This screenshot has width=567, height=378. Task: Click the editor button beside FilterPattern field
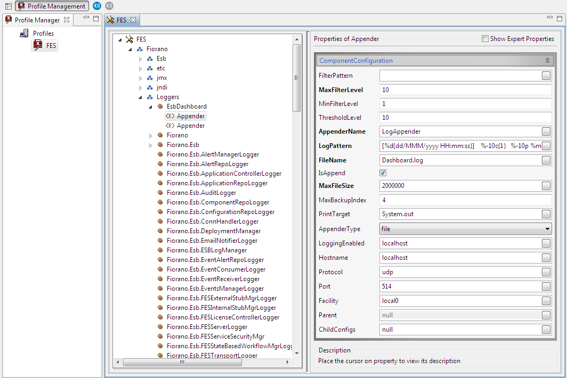(x=546, y=76)
